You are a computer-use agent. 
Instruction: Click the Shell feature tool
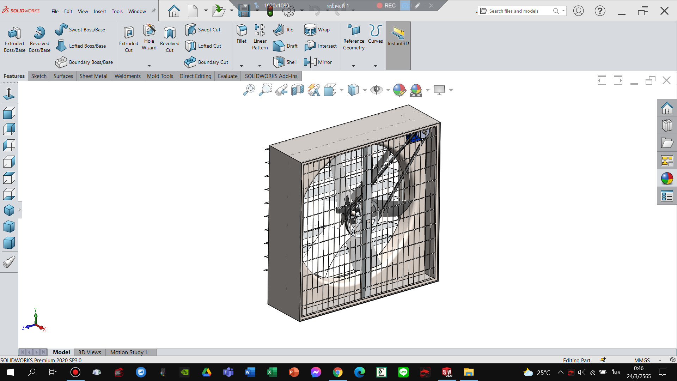(x=285, y=62)
